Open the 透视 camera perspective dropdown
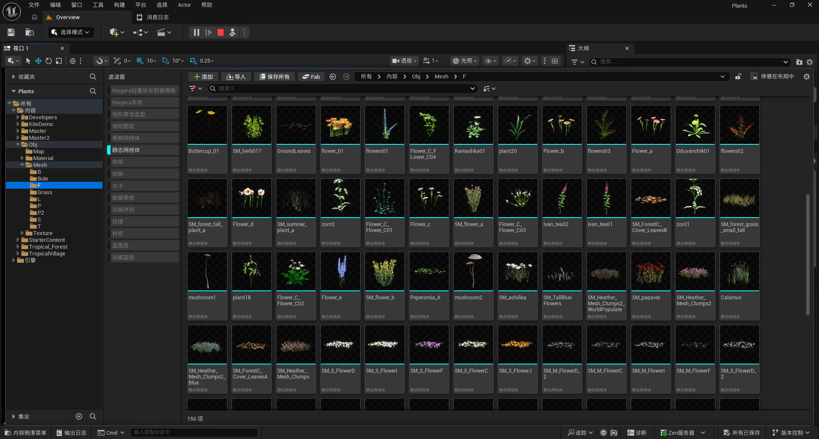The width and height of the screenshot is (819, 439). coord(404,61)
